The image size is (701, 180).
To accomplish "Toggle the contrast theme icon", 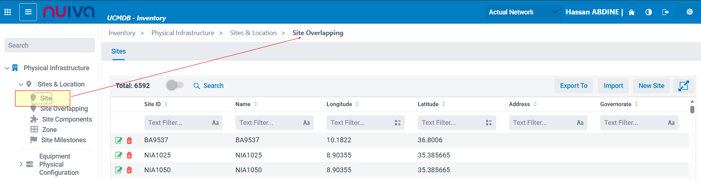I will [x=648, y=12].
